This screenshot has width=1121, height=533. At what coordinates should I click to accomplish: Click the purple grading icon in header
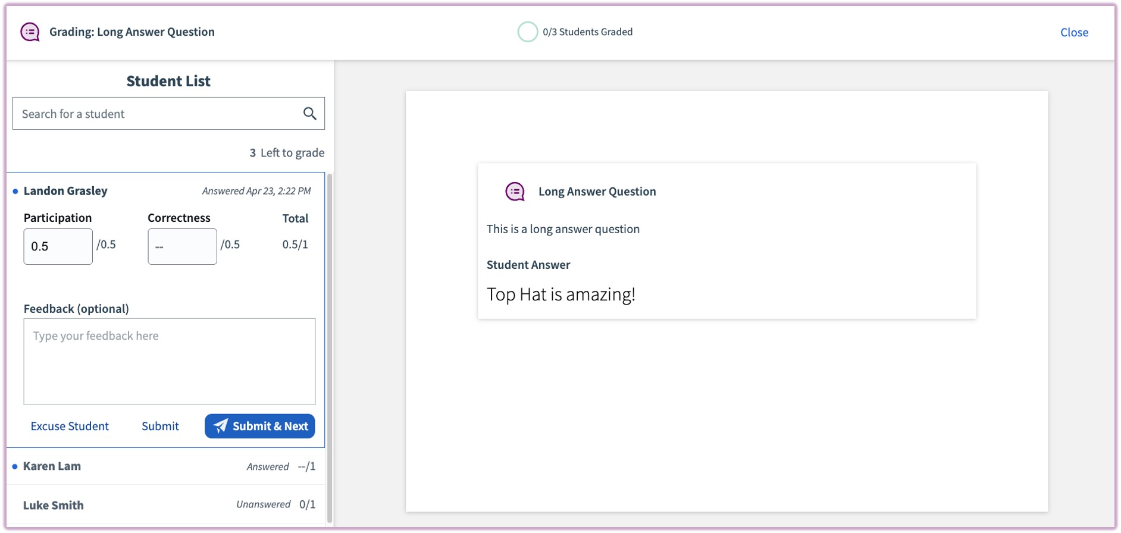(x=30, y=32)
